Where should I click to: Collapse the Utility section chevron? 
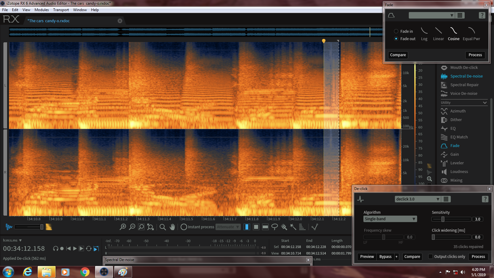tap(485, 103)
